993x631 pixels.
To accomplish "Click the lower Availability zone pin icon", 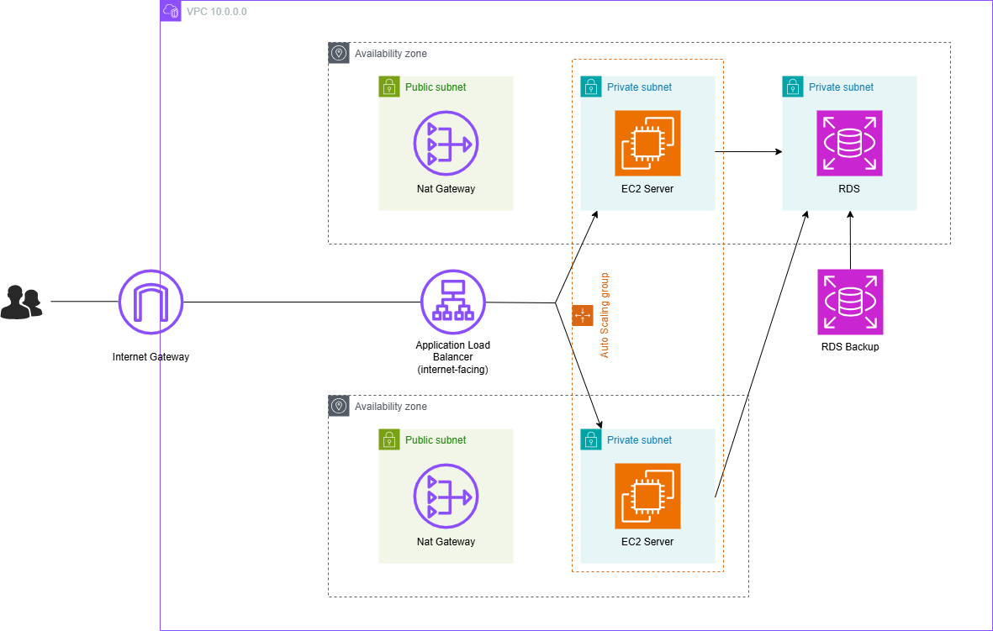I will (339, 406).
